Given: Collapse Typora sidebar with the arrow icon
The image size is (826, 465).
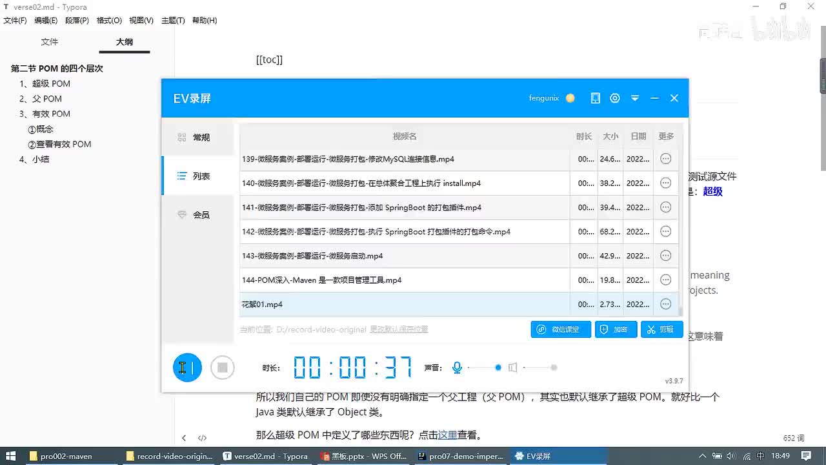Looking at the screenshot, I should pyautogui.click(x=184, y=438).
